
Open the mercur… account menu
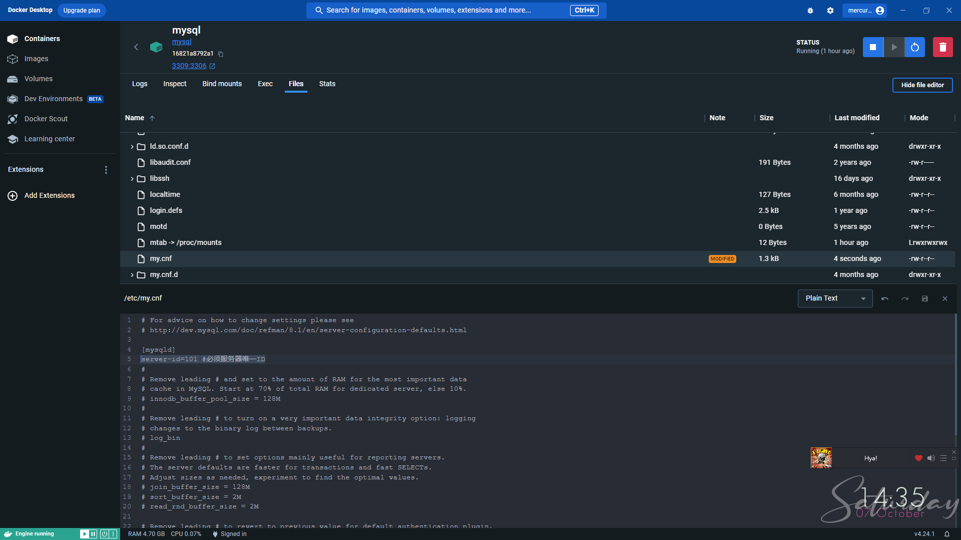[x=865, y=11]
